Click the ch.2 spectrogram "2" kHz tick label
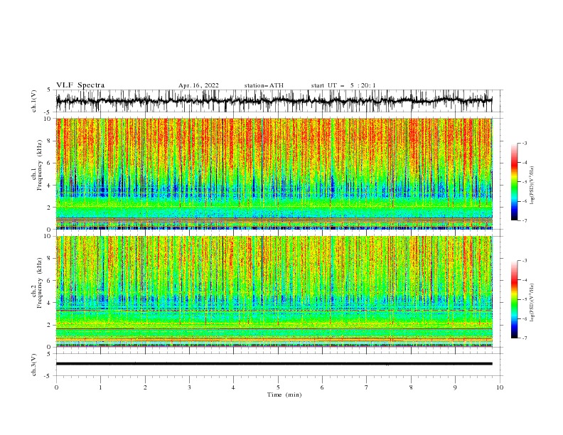Viewport: 563px width, 435px height. click(x=50, y=325)
